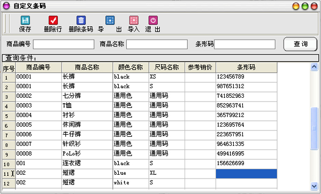The width and height of the screenshot is (321, 194).
Task: Click the 商品名称 column header
Action: coord(87,67)
